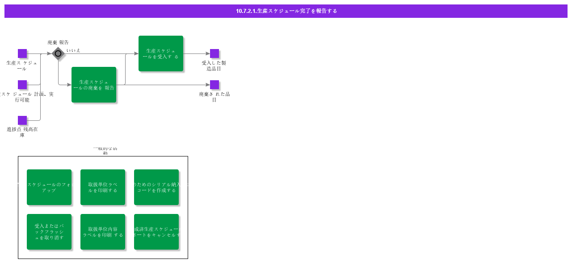Image resolution: width=572 pixels, height=263 pixels.
Task: Click the 廃棄 報告 gateway diamond
Action: (x=58, y=53)
